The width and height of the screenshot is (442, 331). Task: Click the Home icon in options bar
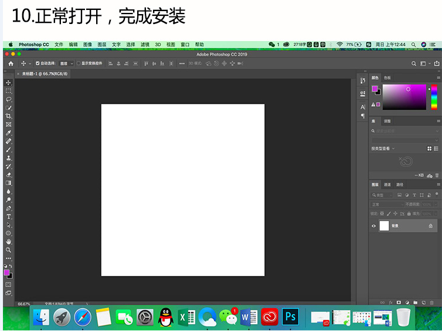tap(11, 64)
